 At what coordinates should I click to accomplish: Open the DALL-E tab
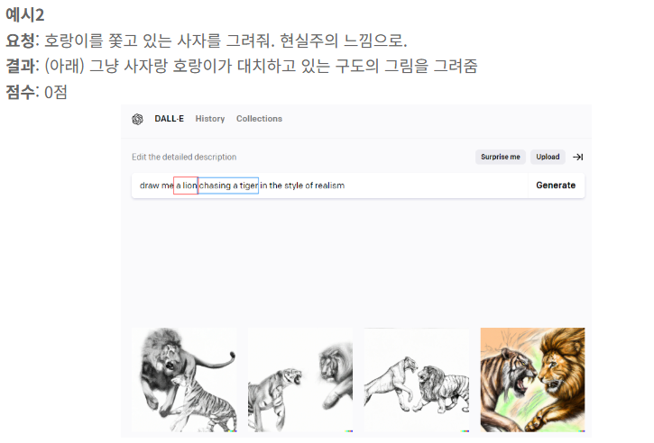click(x=169, y=119)
